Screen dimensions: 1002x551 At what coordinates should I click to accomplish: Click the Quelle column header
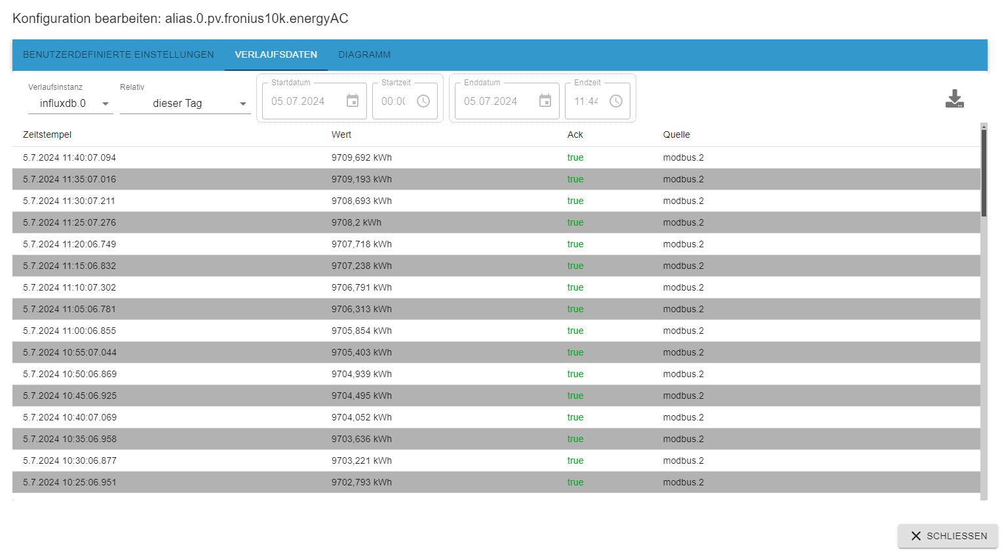pos(676,134)
